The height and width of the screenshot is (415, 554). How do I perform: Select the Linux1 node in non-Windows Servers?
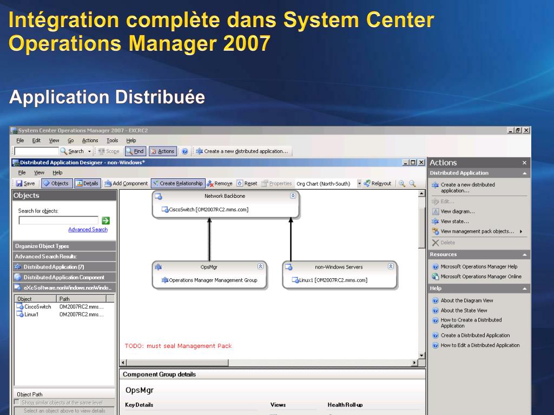pos(329,280)
